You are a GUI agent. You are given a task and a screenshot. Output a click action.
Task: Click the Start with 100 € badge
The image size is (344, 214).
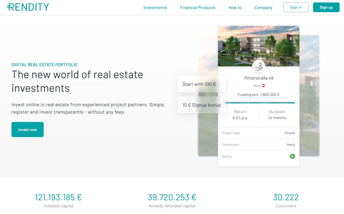pyautogui.click(x=202, y=84)
